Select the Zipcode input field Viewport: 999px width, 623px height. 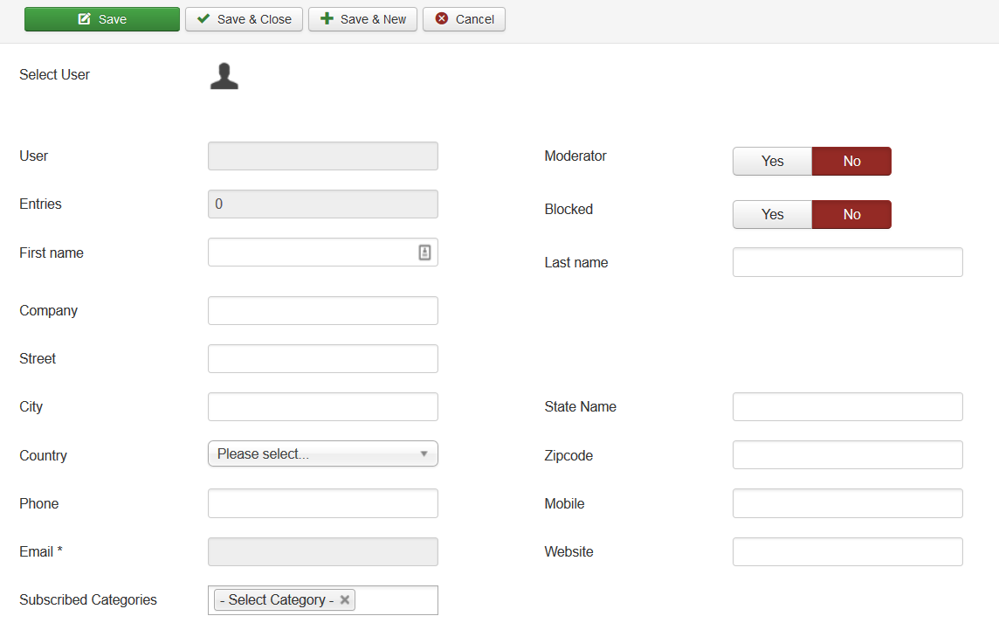[847, 455]
